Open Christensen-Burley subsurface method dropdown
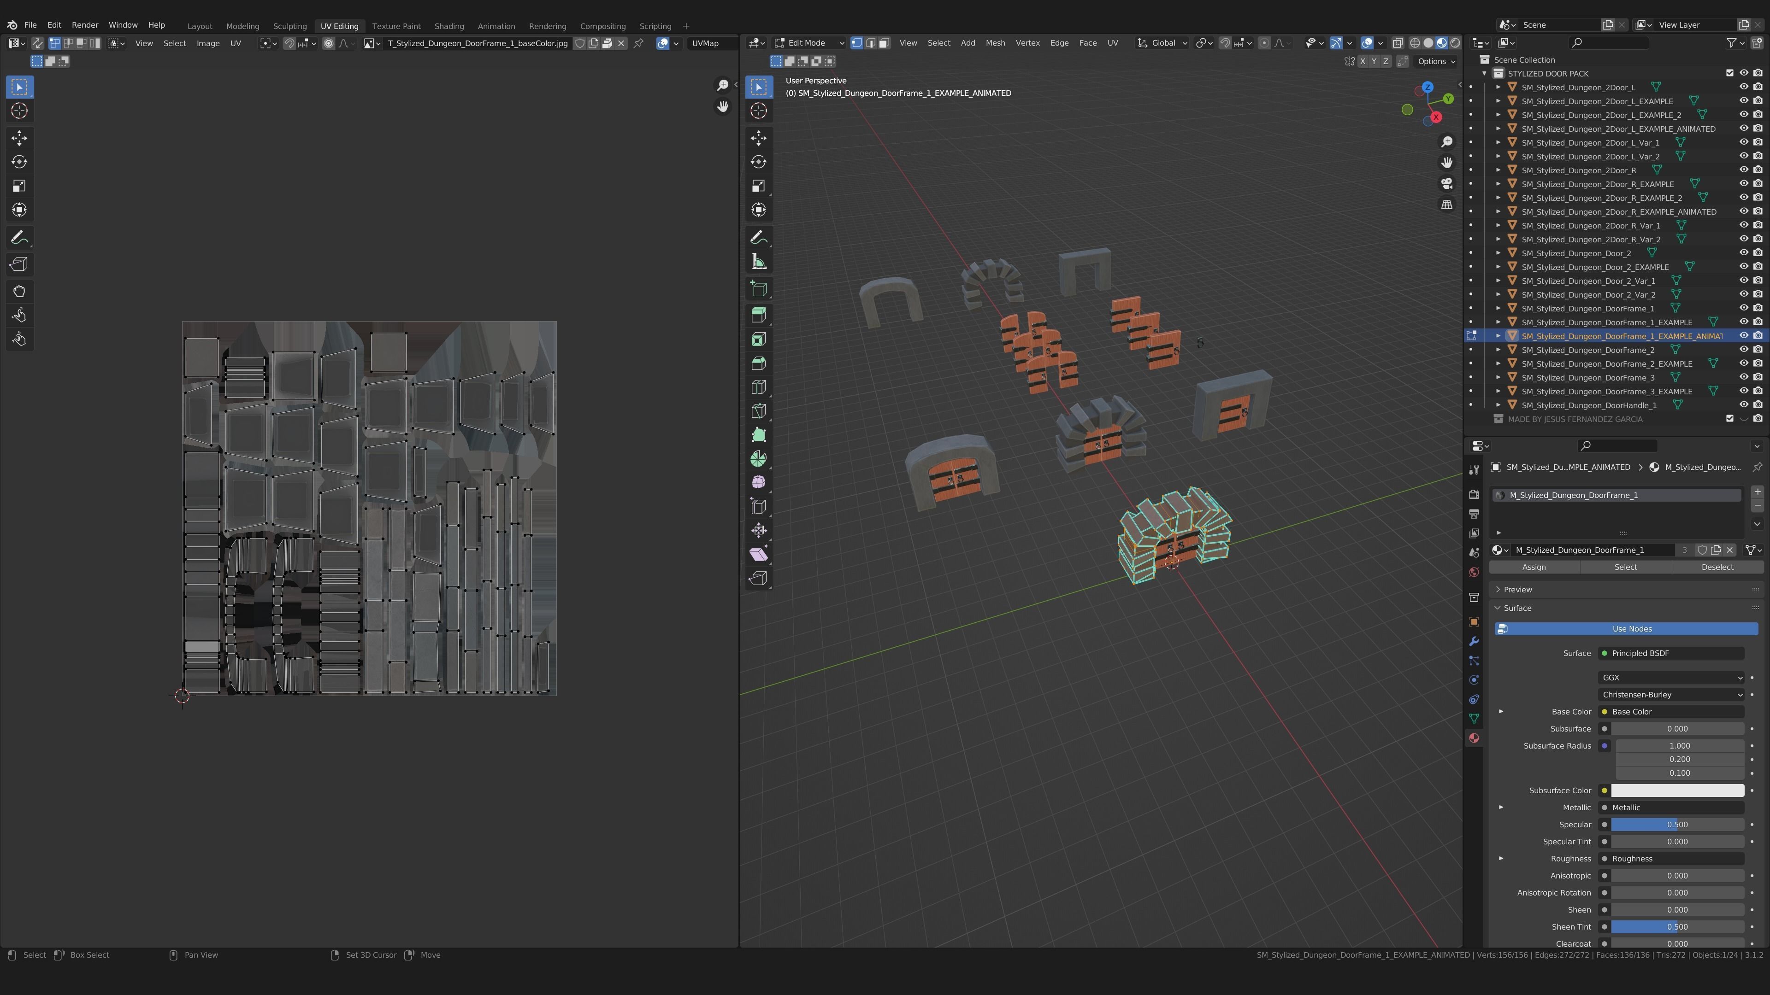The image size is (1770, 995). [x=1671, y=695]
